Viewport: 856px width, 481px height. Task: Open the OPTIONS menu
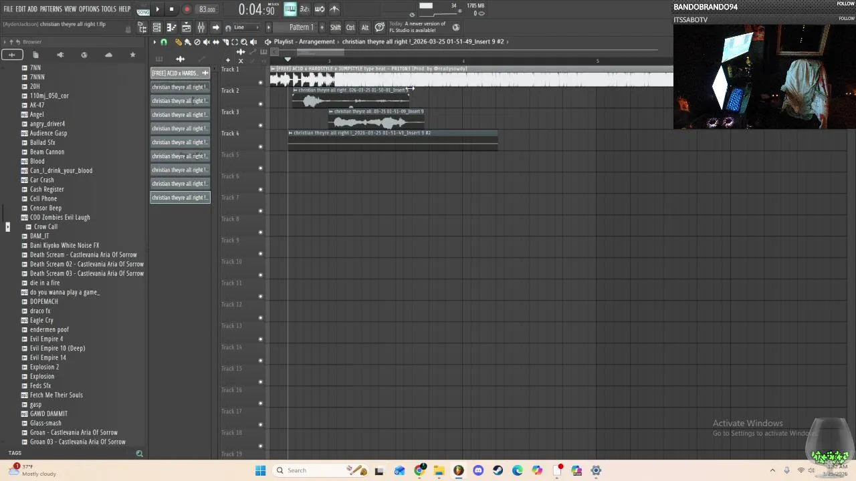(89, 9)
